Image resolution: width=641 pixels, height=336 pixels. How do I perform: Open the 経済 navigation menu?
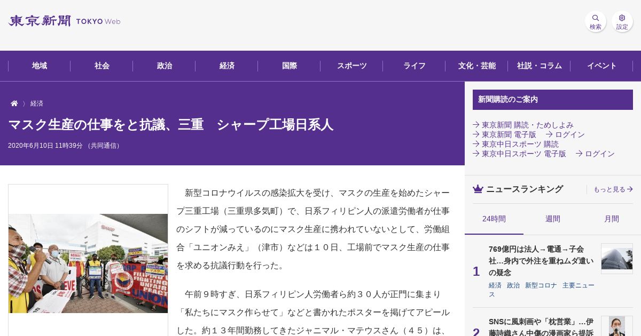pos(227,66)
